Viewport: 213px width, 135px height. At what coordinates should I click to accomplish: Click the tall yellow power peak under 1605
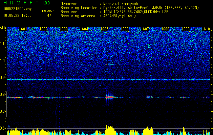pos(110,130)
